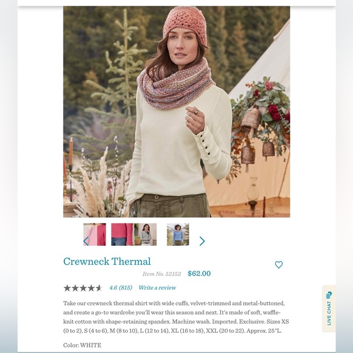Go to the previous thumbnails with the left arrow
Screen dimensions: 353x353
[x=86, y=241]
